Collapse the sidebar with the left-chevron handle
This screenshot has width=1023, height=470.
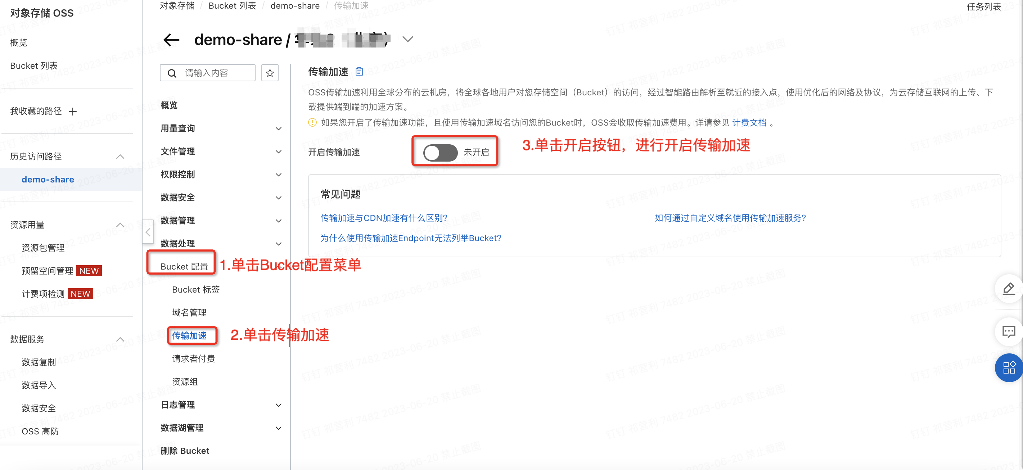pyautogui.click(x=148, y=232)
